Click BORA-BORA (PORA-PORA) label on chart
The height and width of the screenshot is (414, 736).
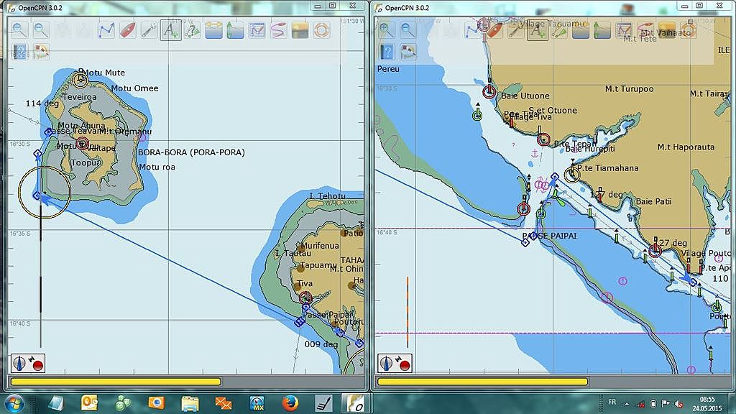191,152
